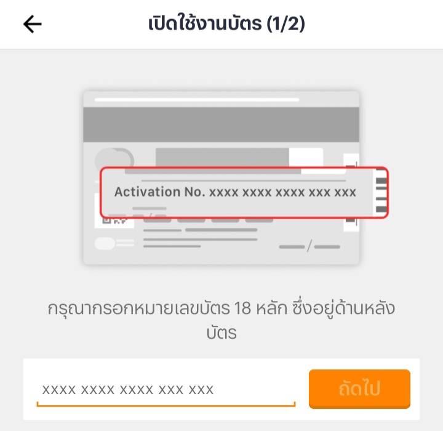Tap the dark magnetic stripe on the card

[x=221, y=124]
